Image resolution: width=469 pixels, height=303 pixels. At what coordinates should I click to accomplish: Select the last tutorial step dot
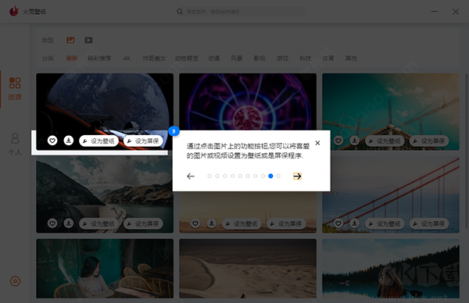pyautogui.click(x=278, y=176)
